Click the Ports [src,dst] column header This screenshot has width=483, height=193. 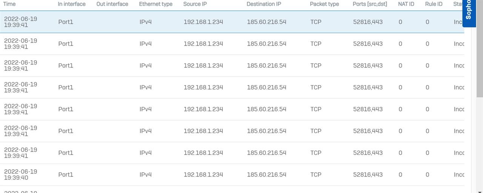point(371,4)
